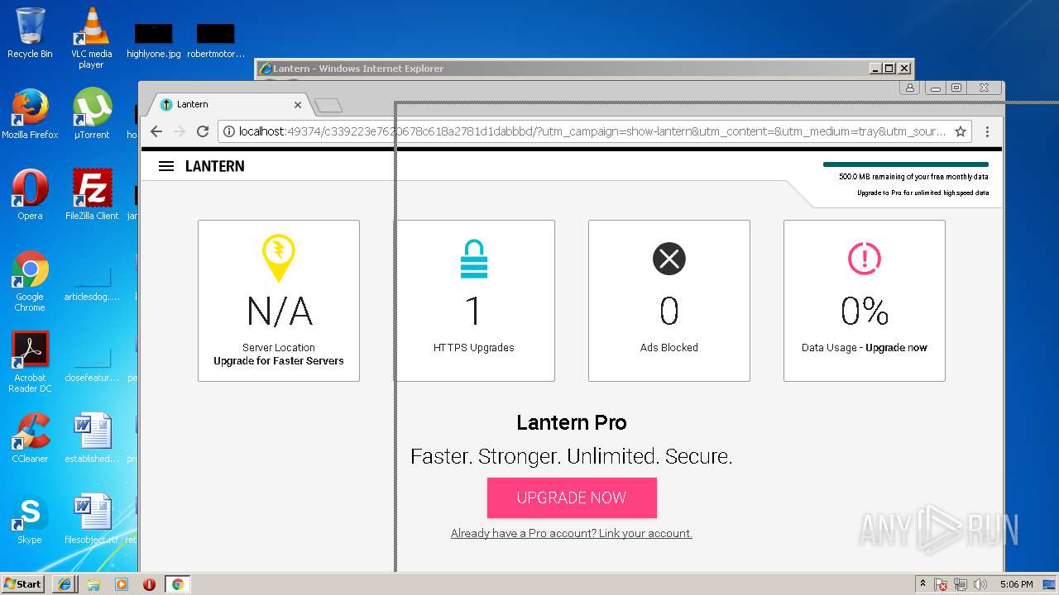This screenshot has width=1059, height=595.
Task: Click the pink data usage alert icon
Action: click(x=865, y=259)
